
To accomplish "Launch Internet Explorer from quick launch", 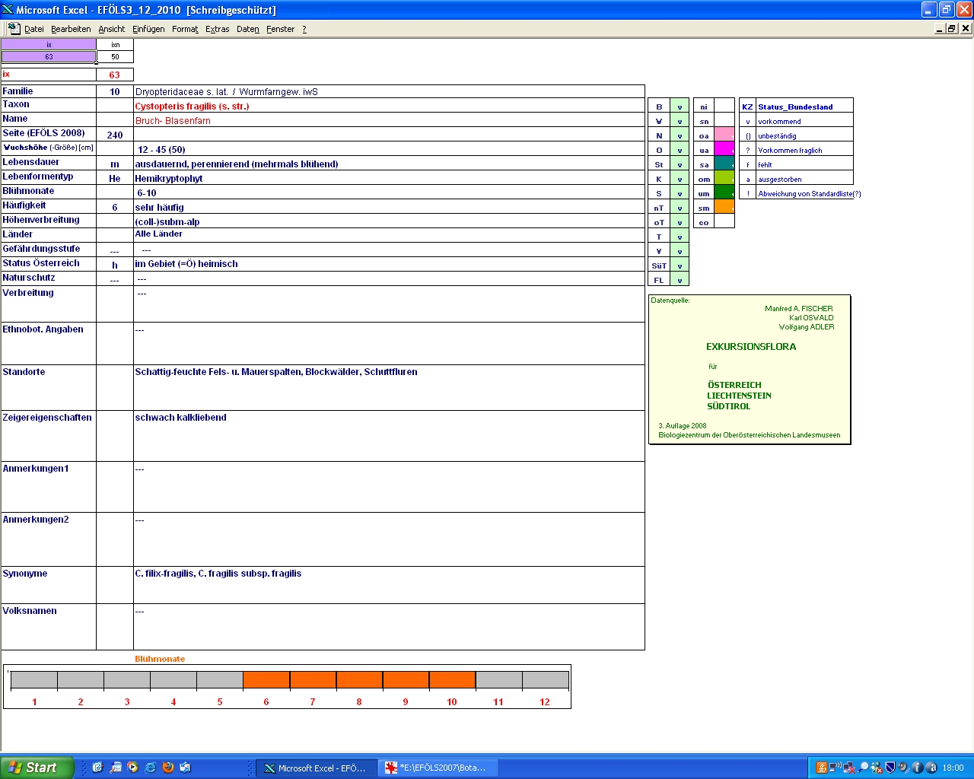I will pyautogui.click(x=151, y=768).
